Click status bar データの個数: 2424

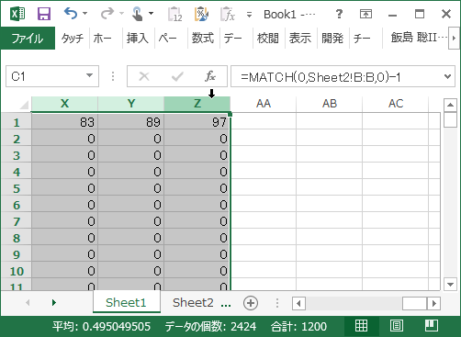210,327
